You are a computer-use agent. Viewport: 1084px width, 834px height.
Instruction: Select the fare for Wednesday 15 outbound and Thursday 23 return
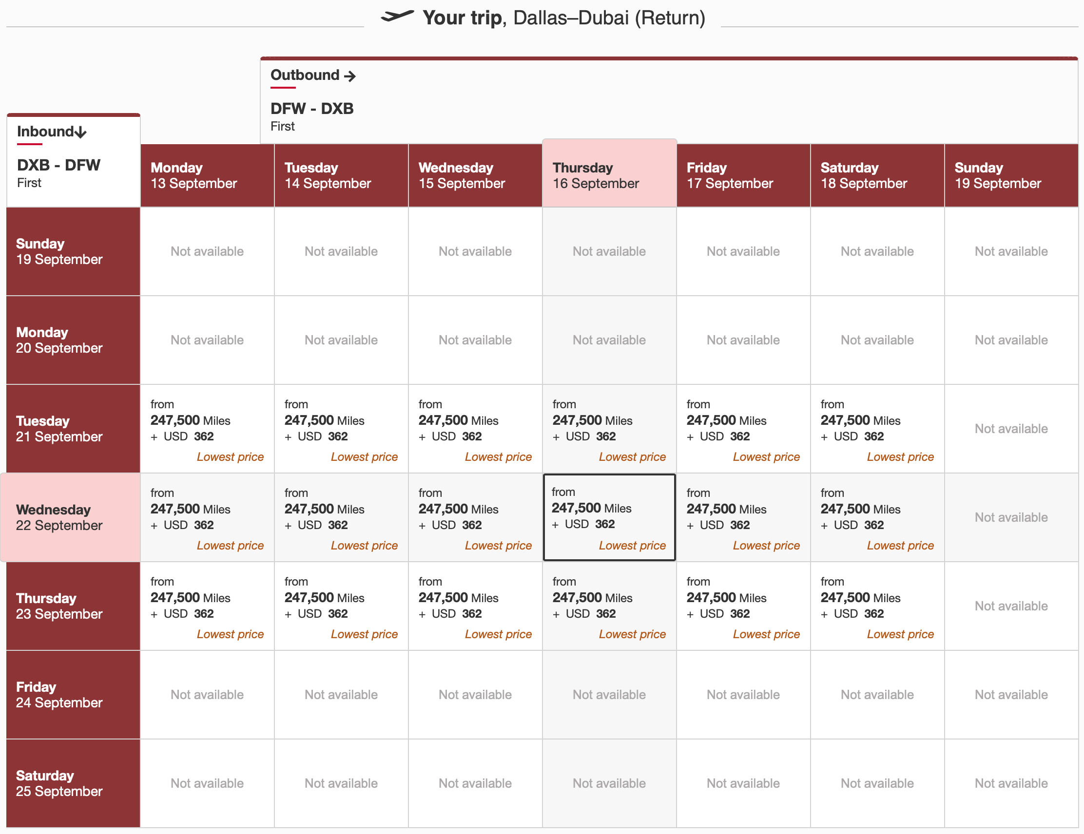[475, 607]
